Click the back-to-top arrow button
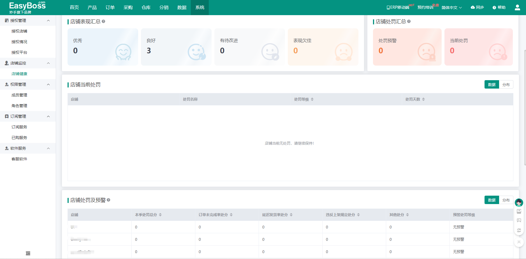The height and width of the screenshot is (259, 526). (x=519, y=242)
